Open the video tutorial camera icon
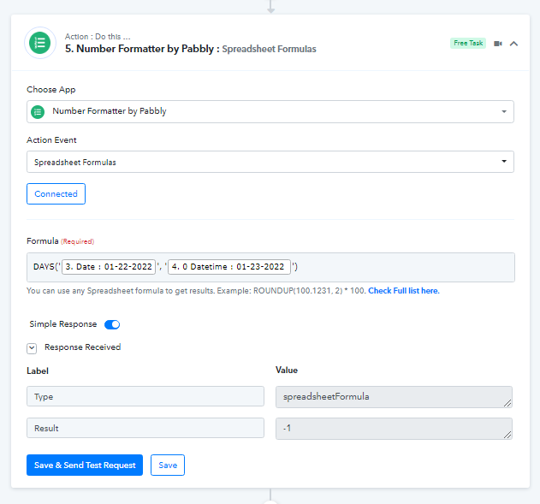 [498, 44]
